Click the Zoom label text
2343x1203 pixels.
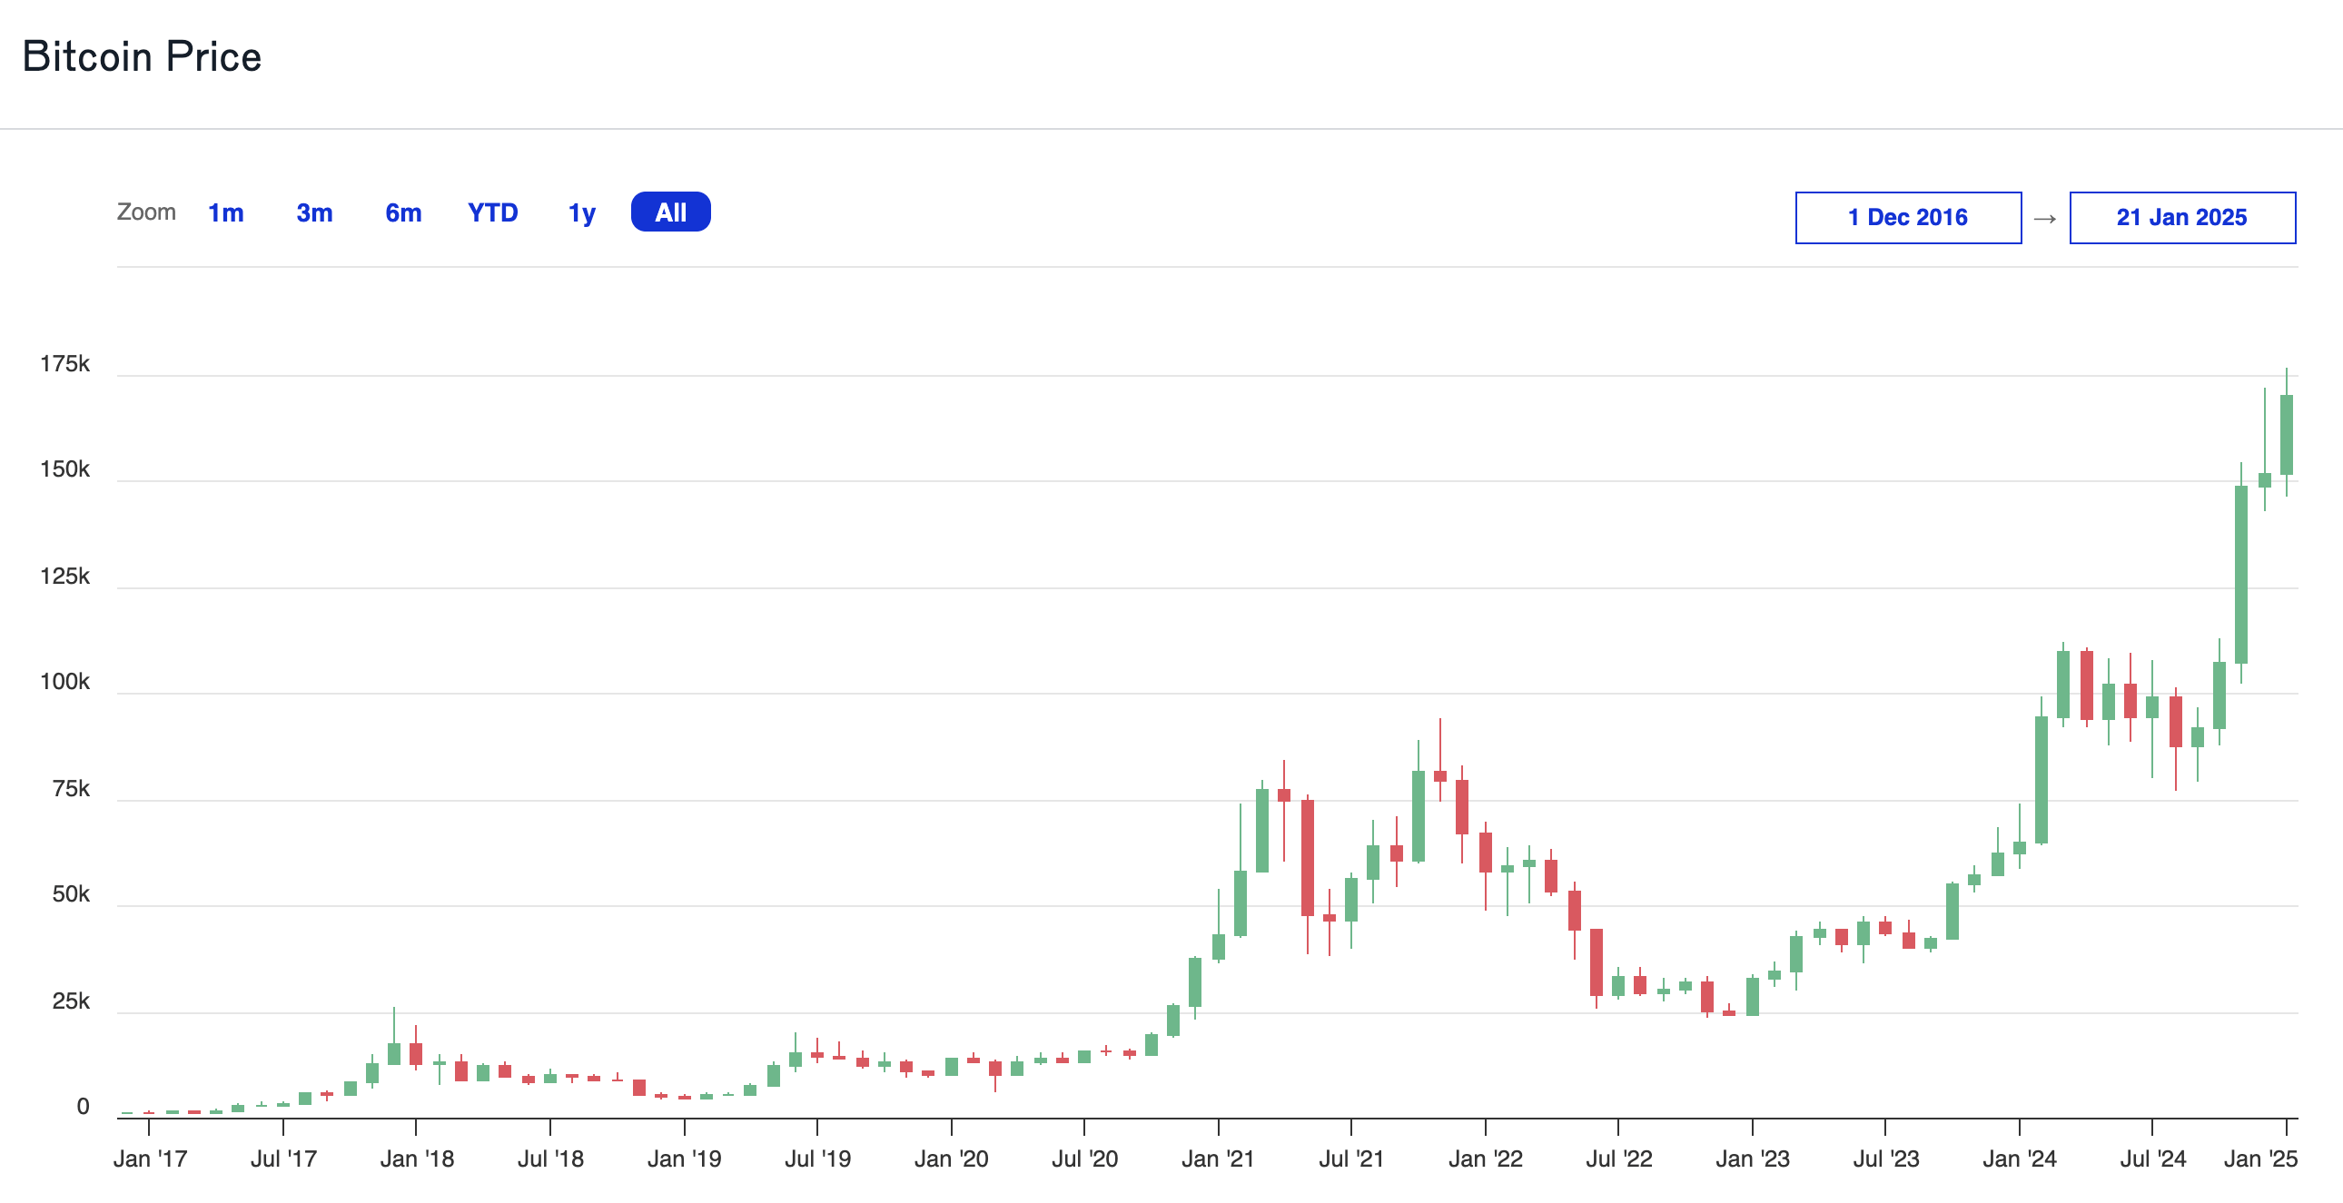coord(147,212)
